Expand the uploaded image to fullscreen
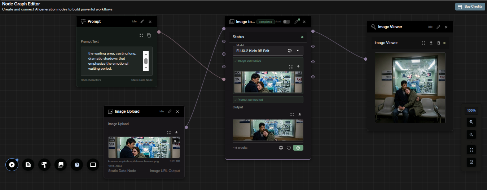The width and height of the screenshot is (487, 190). pos(169,132)
